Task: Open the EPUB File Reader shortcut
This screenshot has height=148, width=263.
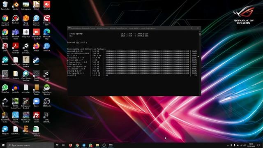Action: [36, 90]
